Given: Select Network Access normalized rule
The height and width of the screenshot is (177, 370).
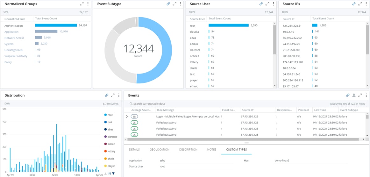Looking at the screenshot, I should (x=14, y=38).
